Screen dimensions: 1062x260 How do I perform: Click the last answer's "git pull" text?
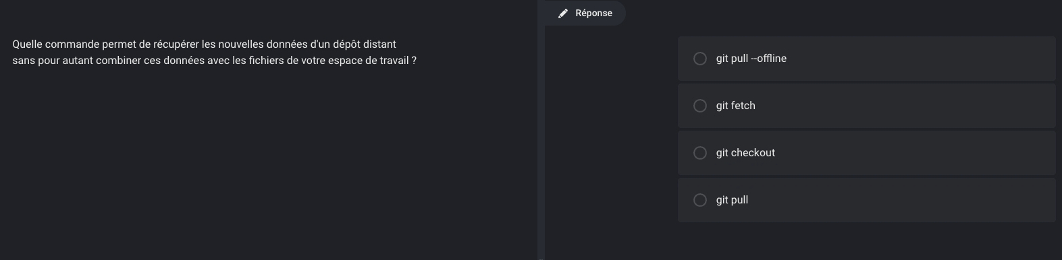tap(732, 200)
